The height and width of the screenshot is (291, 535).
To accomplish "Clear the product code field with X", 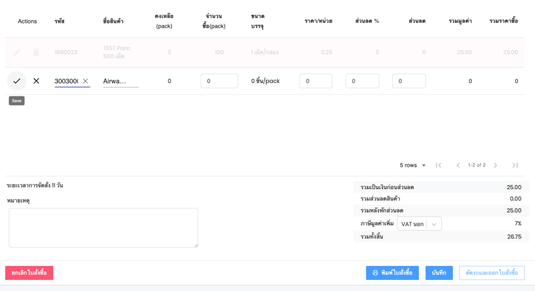I will (86, 81).
